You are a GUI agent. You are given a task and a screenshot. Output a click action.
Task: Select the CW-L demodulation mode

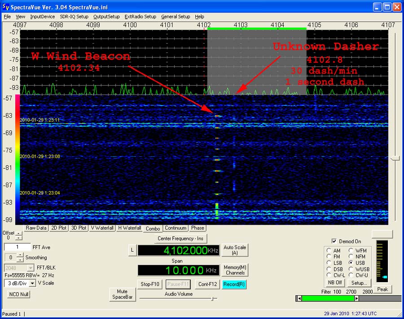click(x=329, y=275)
